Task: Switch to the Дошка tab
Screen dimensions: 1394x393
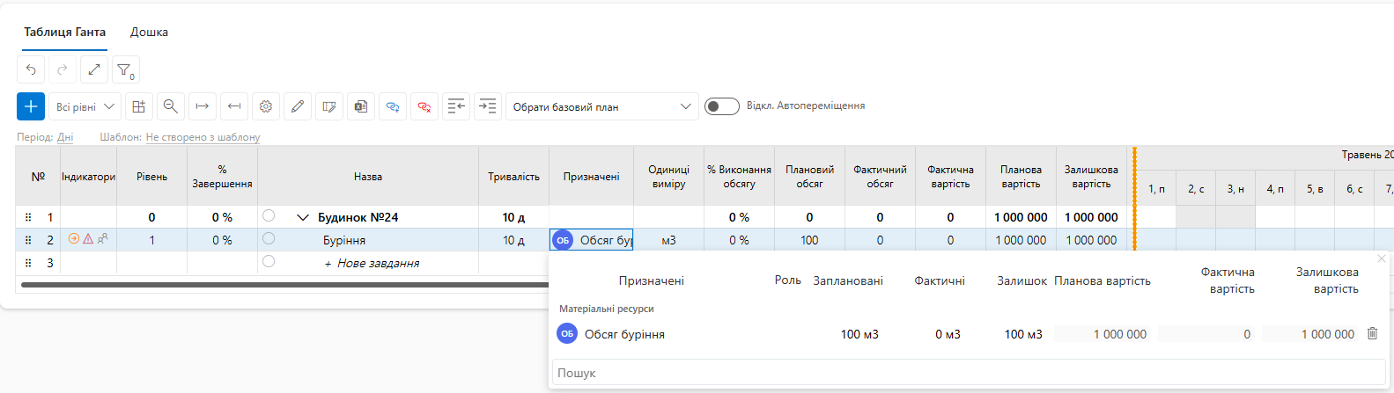Action: (149, 32)
